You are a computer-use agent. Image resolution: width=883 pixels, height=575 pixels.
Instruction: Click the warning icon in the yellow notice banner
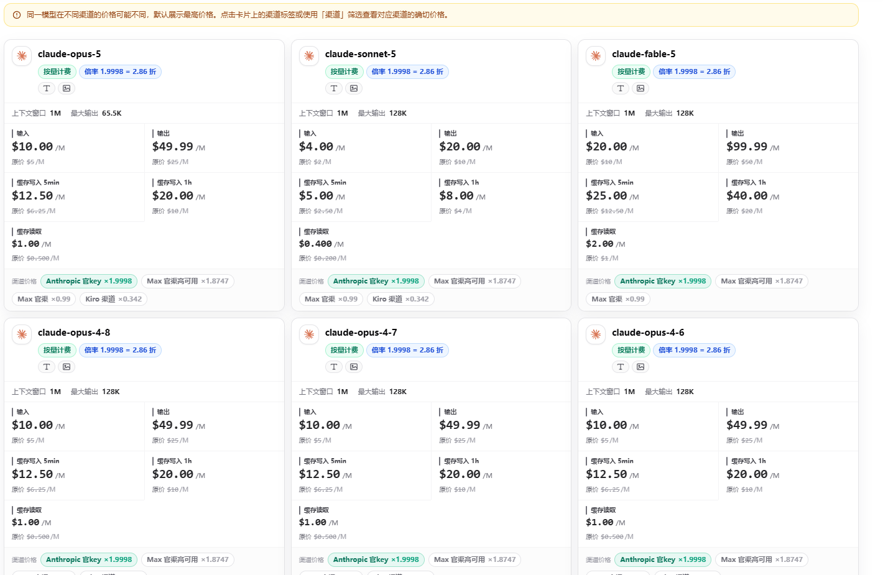(x=17, y=15)
